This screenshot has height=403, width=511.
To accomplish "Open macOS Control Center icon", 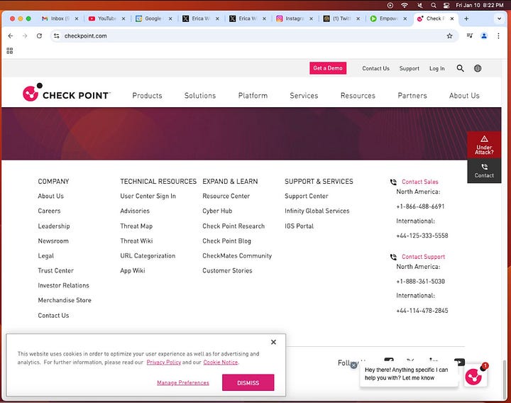I will point(446,5).
